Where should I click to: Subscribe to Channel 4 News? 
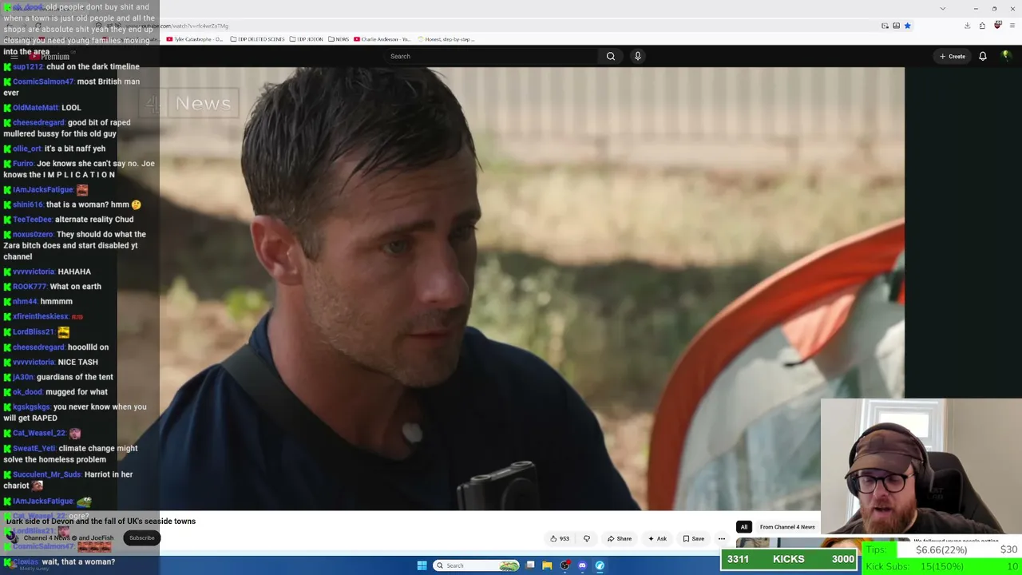tap(142, 537)
